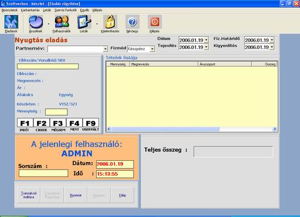Open the Listák checklist icon
This screenshot has width=300, height=217.
[84, 22]
